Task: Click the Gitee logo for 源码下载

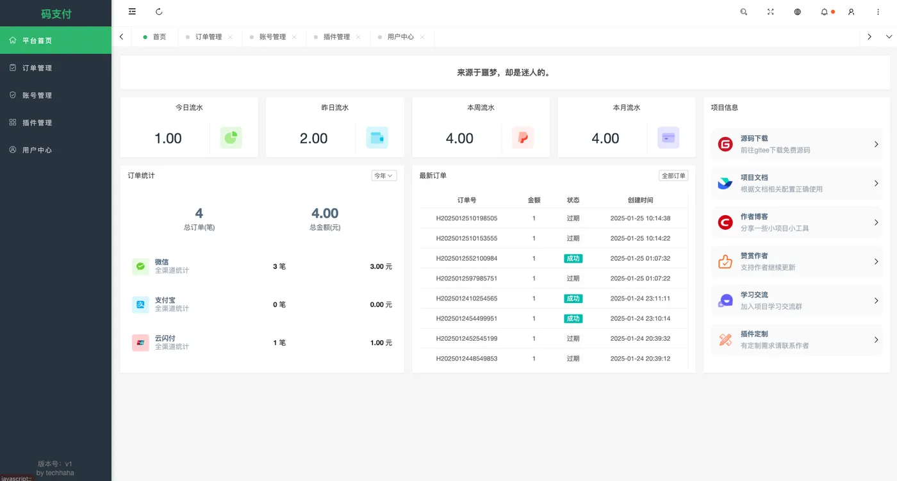Action: (725, 144)
